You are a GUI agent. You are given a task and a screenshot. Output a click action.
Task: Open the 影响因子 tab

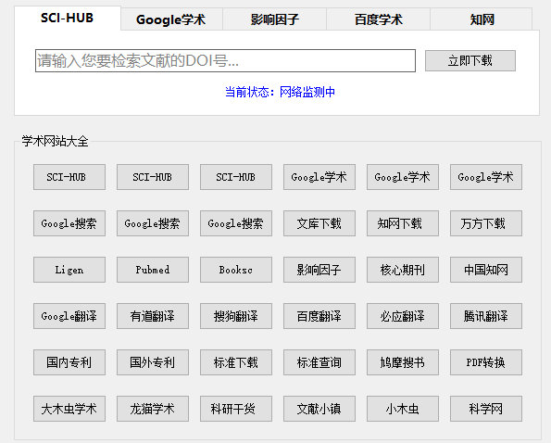(x=274, y=19)
